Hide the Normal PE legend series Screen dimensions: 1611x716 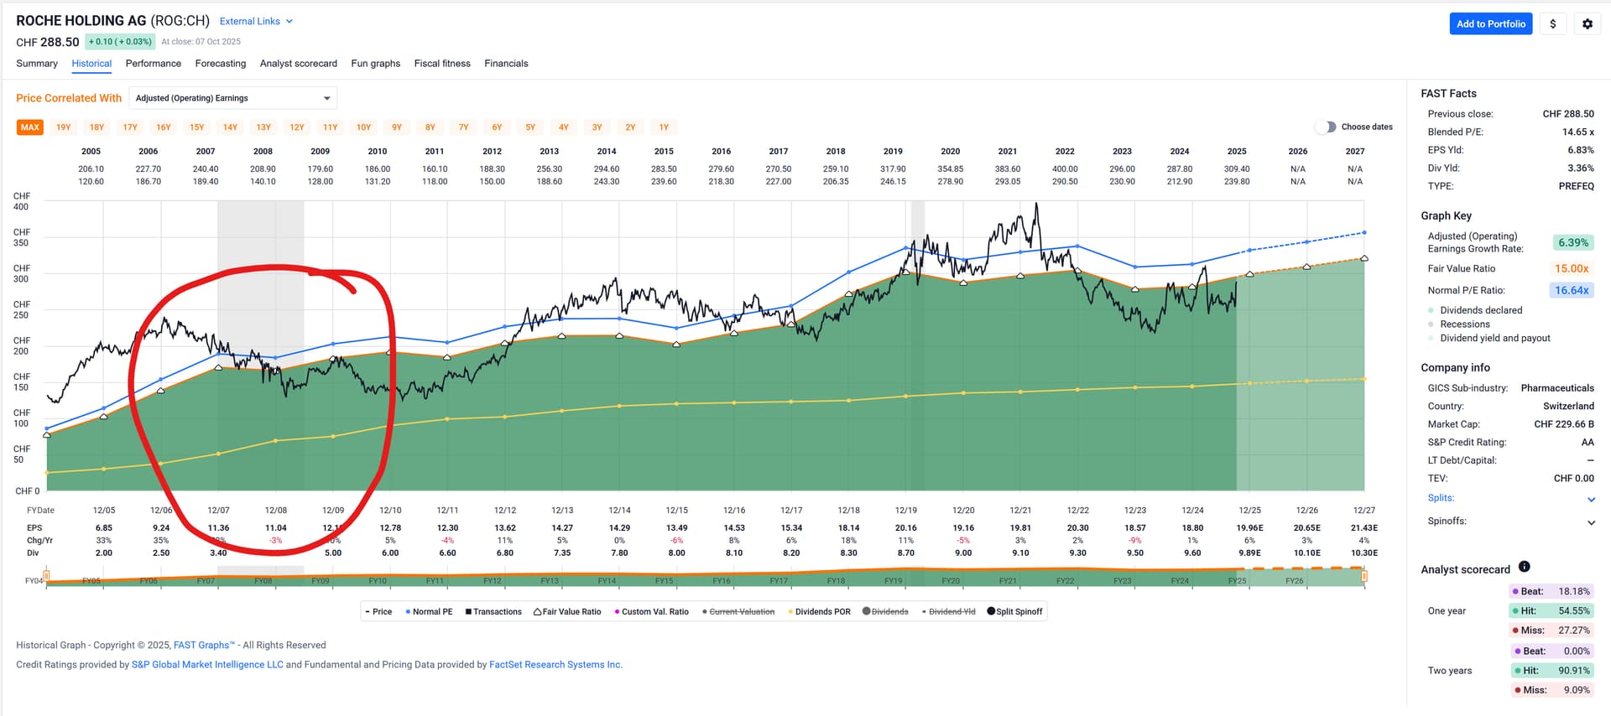click(428, 612)
